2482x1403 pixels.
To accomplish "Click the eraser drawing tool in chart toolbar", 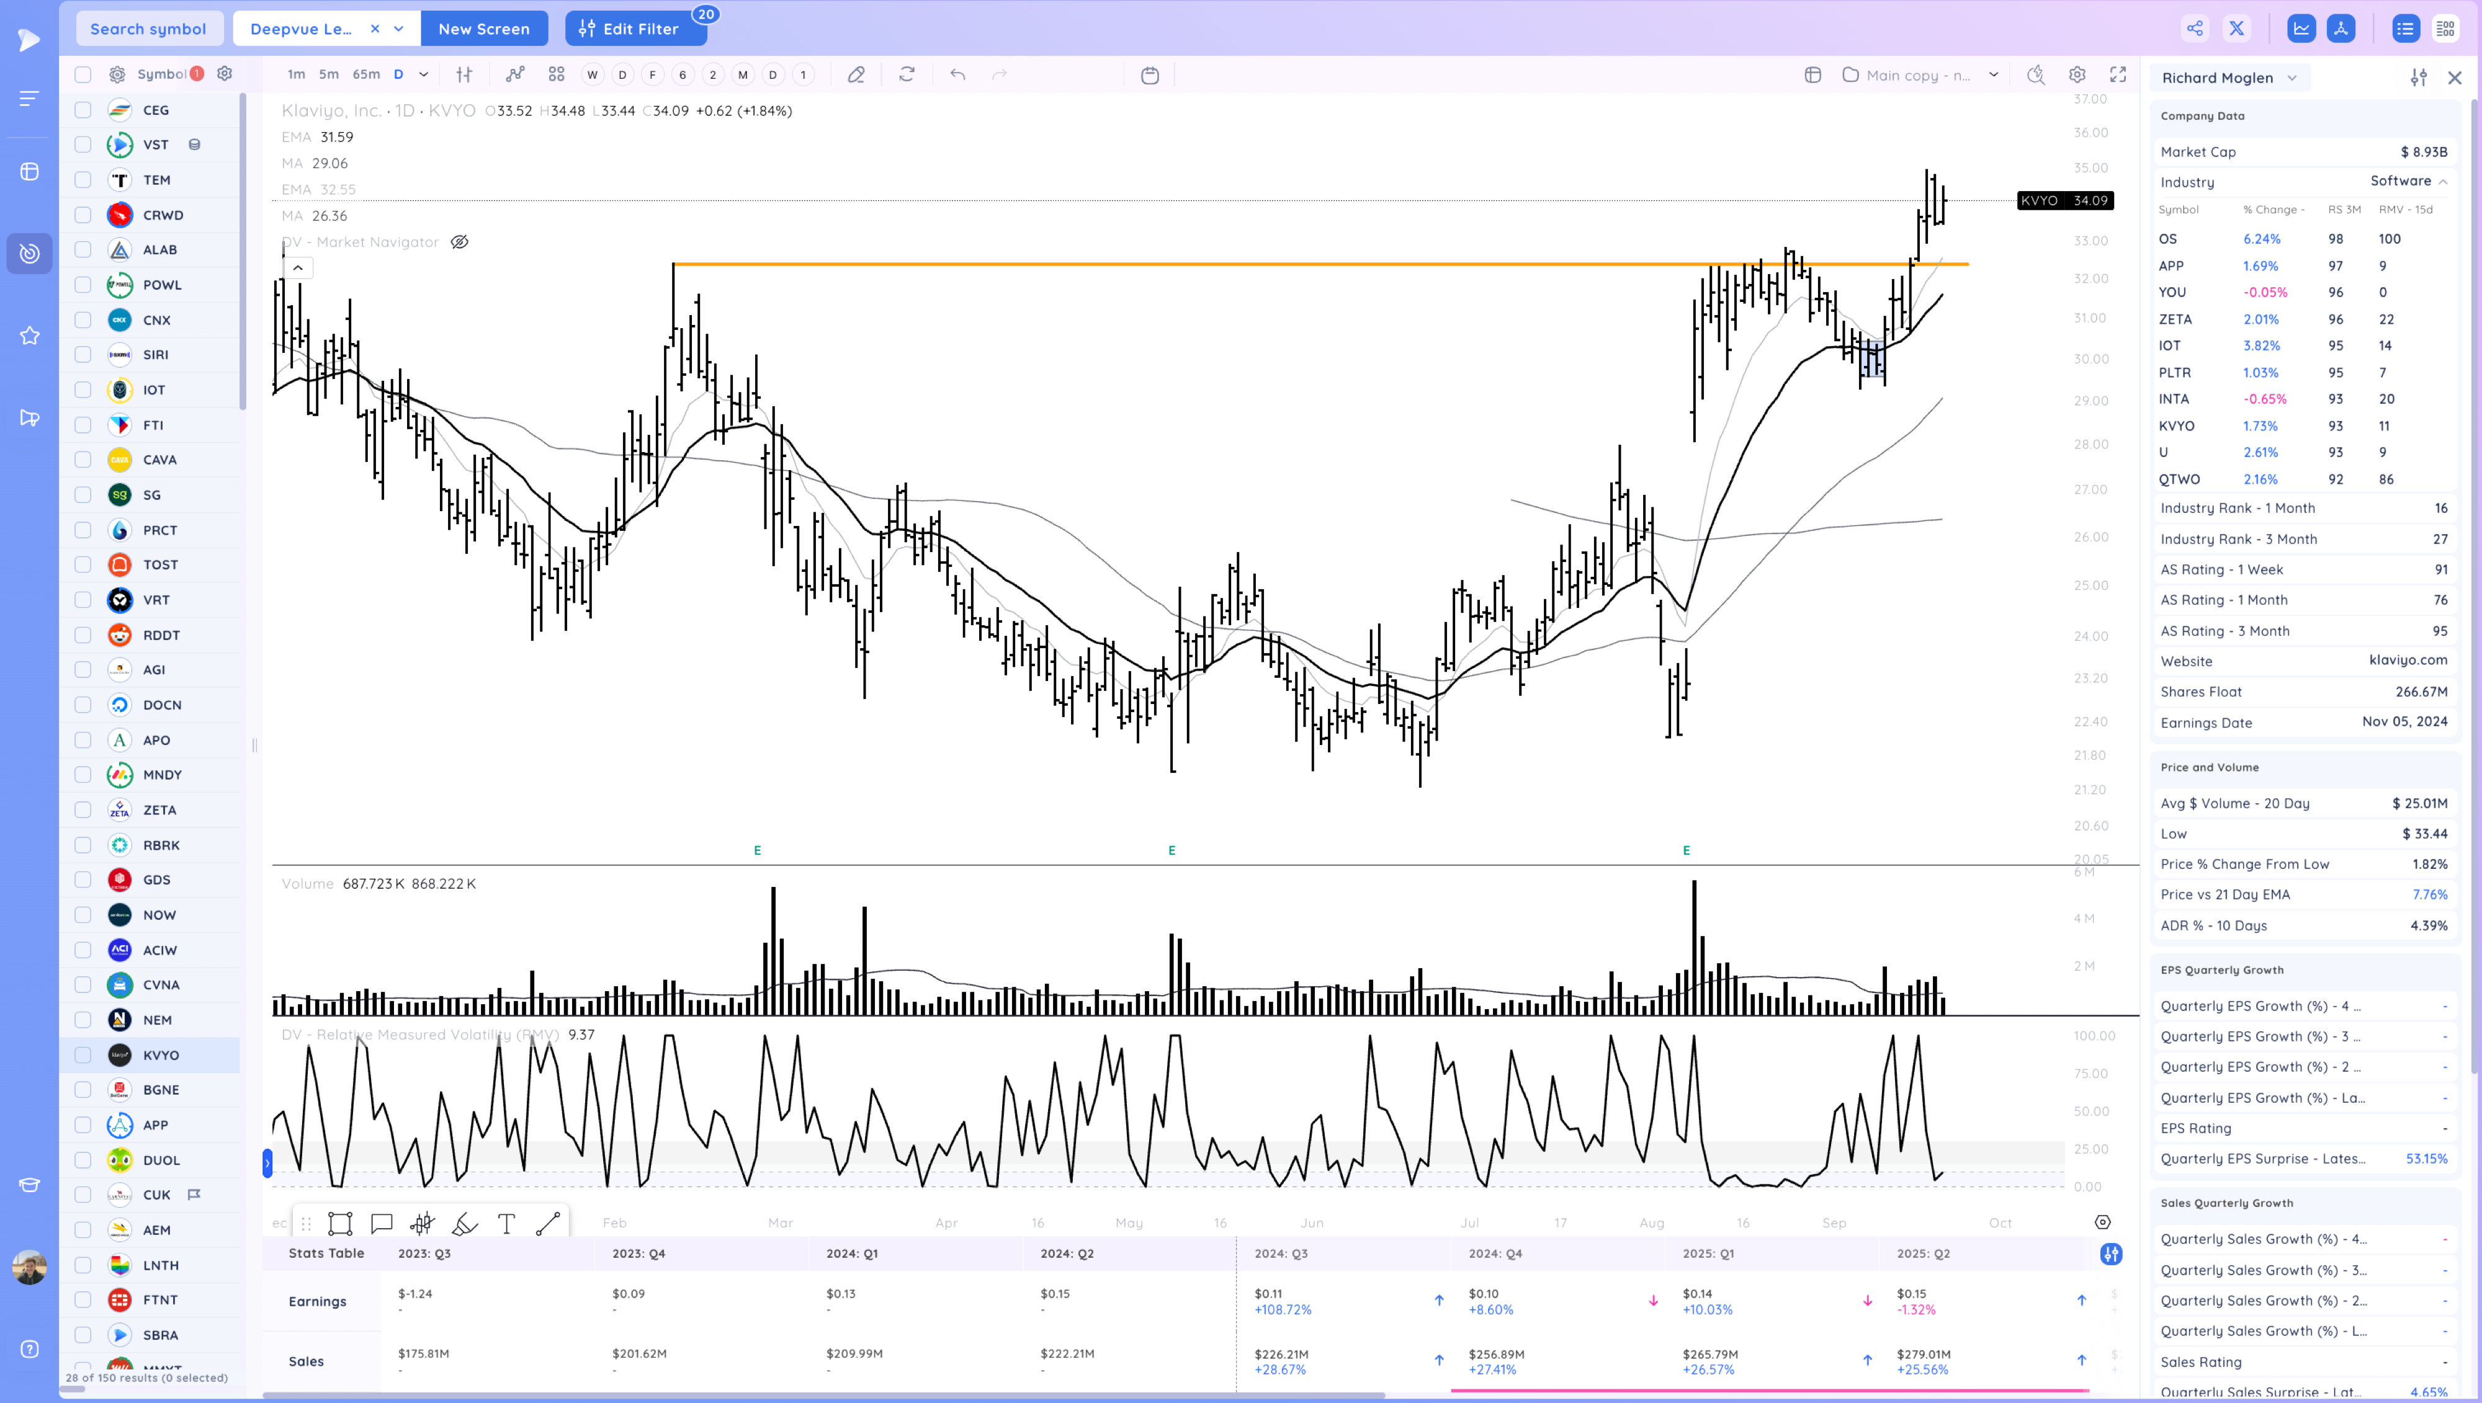I will (856, 75).
